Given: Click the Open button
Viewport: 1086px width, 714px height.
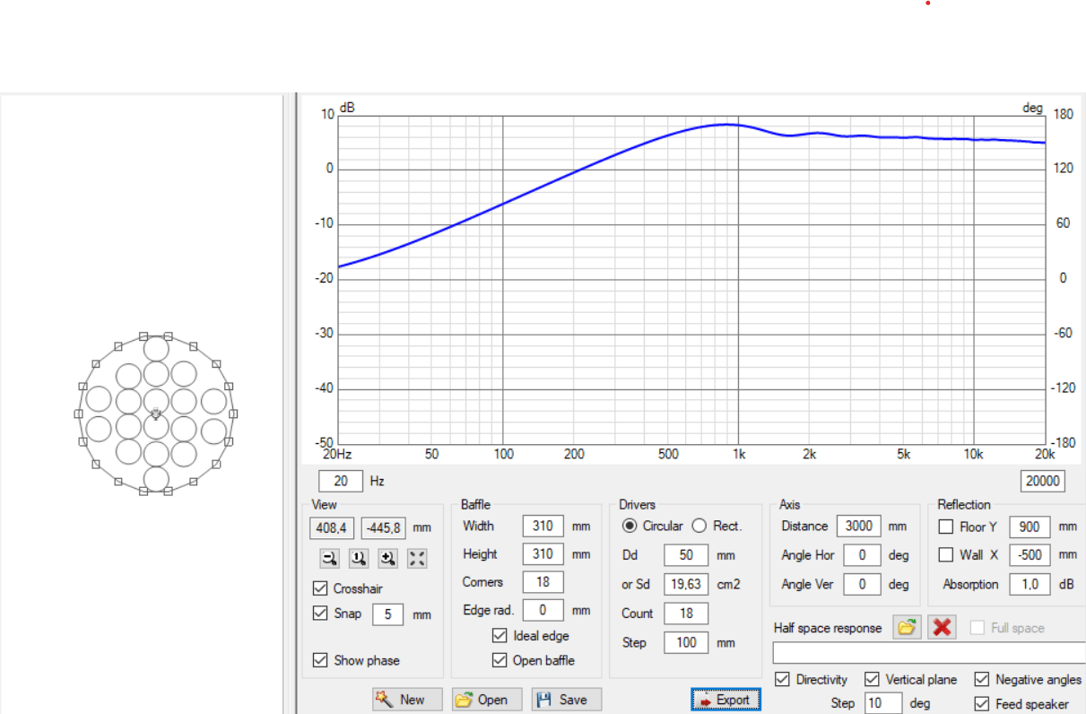Looking at the screenshot, I should tap(488, 700).
